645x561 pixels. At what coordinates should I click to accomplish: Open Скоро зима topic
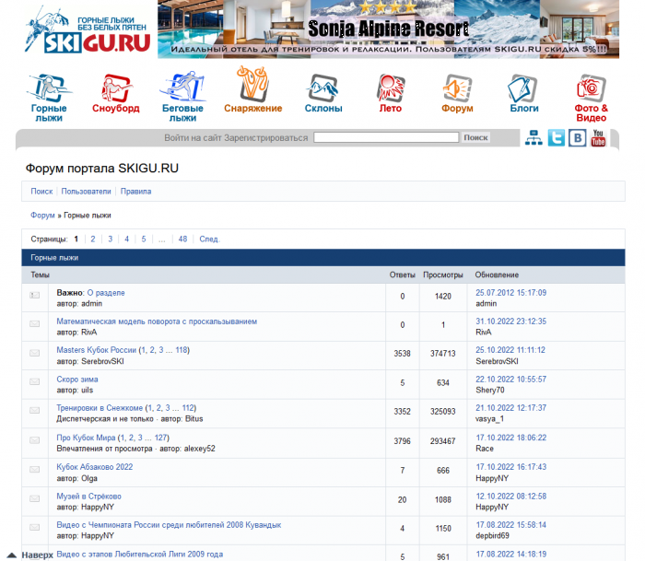77,380
